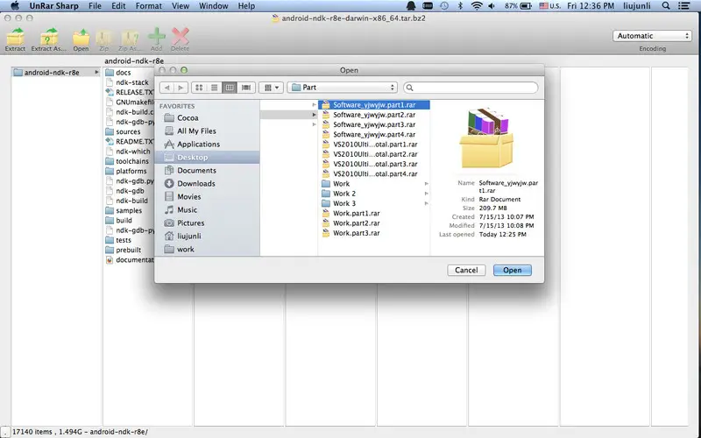Click the Cancel button
Viewport: 701px width, 438px height.
coord(466,270)
